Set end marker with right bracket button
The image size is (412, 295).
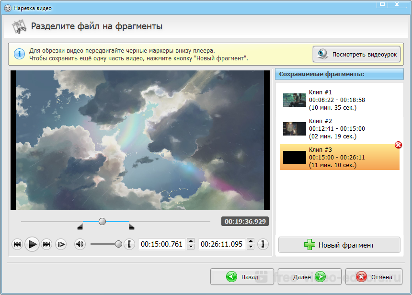263,244
